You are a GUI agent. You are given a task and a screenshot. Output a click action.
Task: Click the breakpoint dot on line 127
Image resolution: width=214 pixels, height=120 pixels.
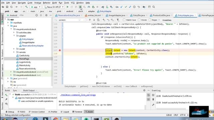pyautogui.click(x=60, y=50)
